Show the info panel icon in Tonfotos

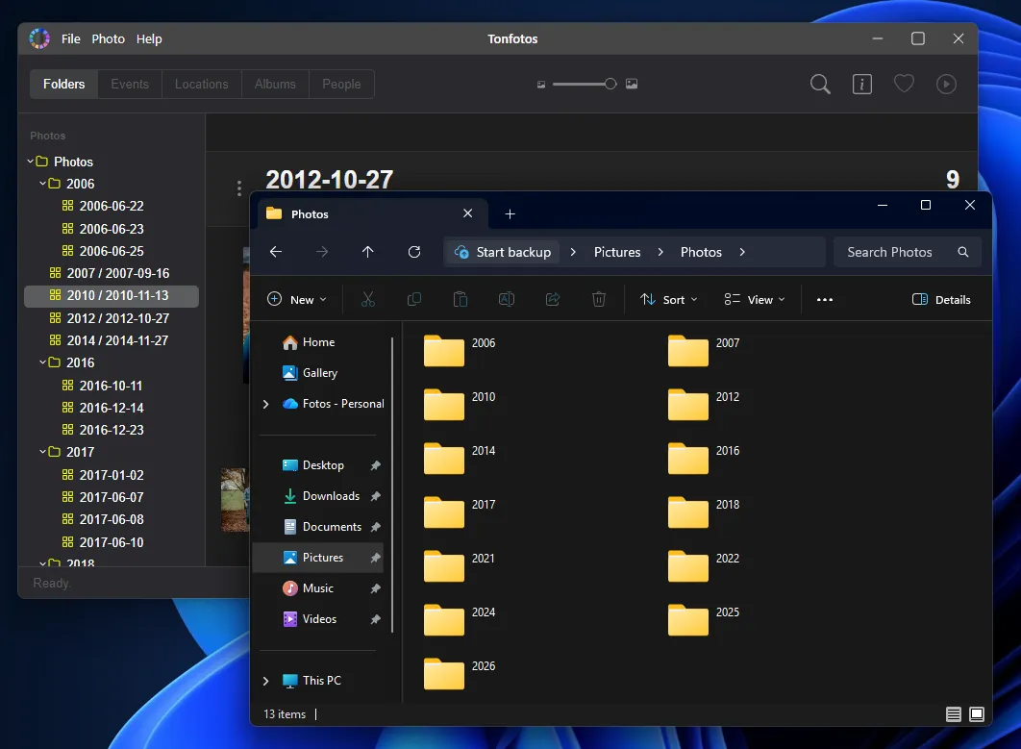point(862,84)
